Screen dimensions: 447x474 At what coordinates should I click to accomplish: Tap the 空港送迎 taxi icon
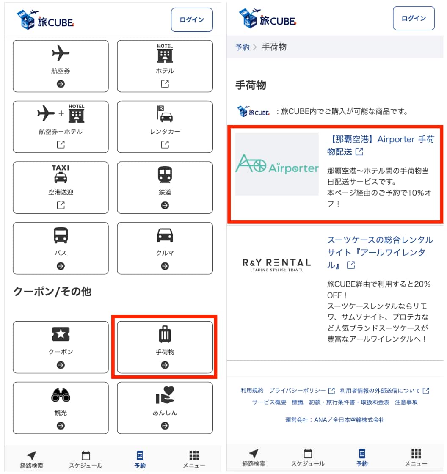(x=61, y=174)
